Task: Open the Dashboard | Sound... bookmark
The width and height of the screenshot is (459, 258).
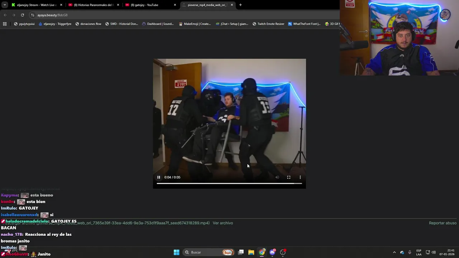Action: click(x=158, y=24)
